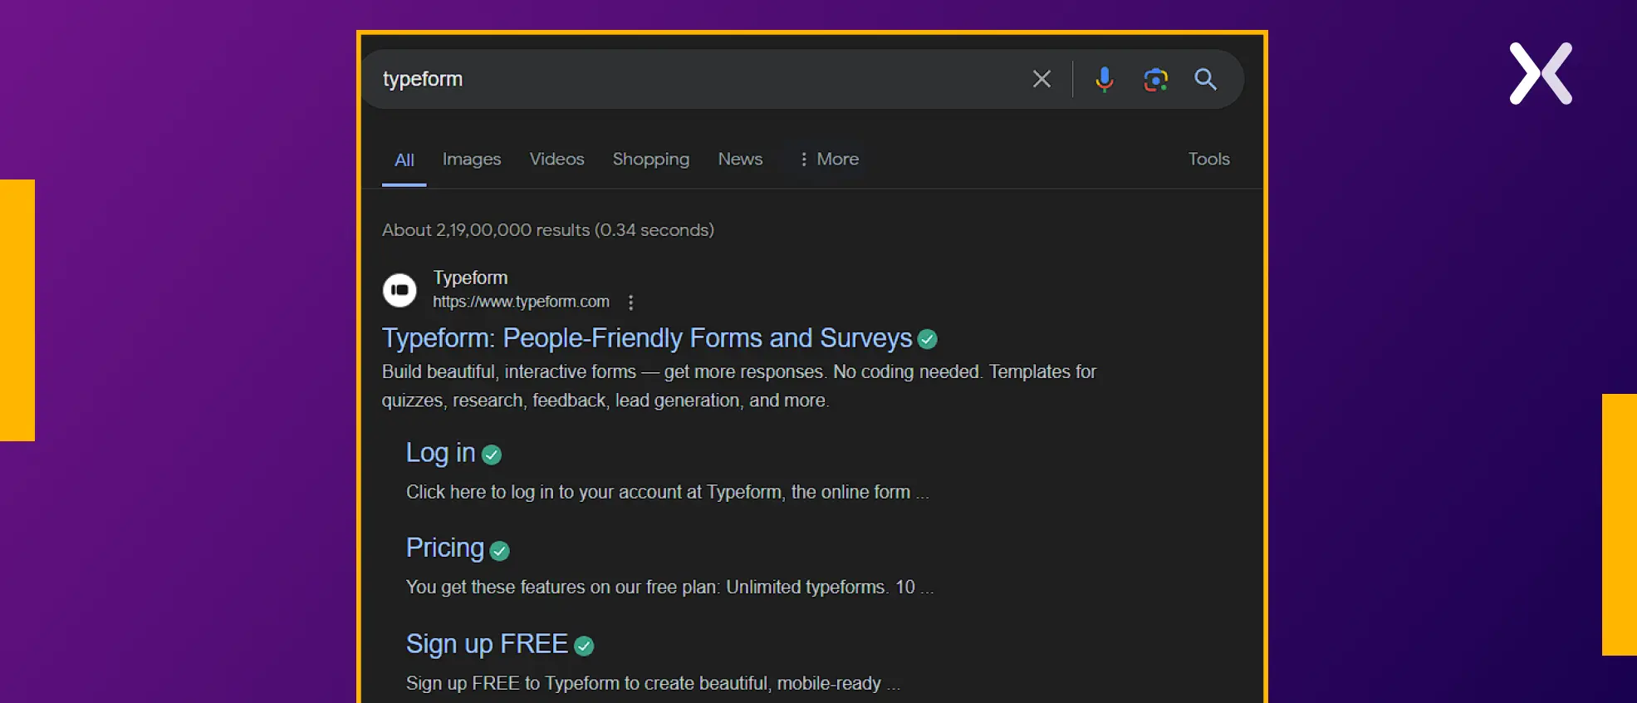Click the Typeform site name above the URL

coord(470,278)
